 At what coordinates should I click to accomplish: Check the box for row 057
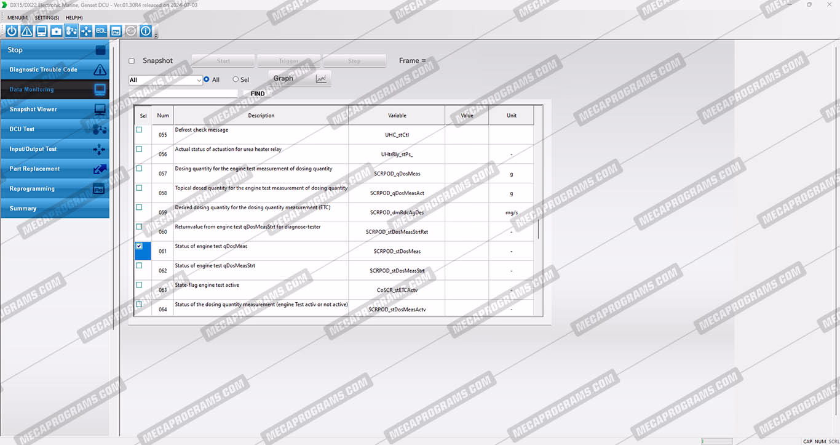(139, 169)
